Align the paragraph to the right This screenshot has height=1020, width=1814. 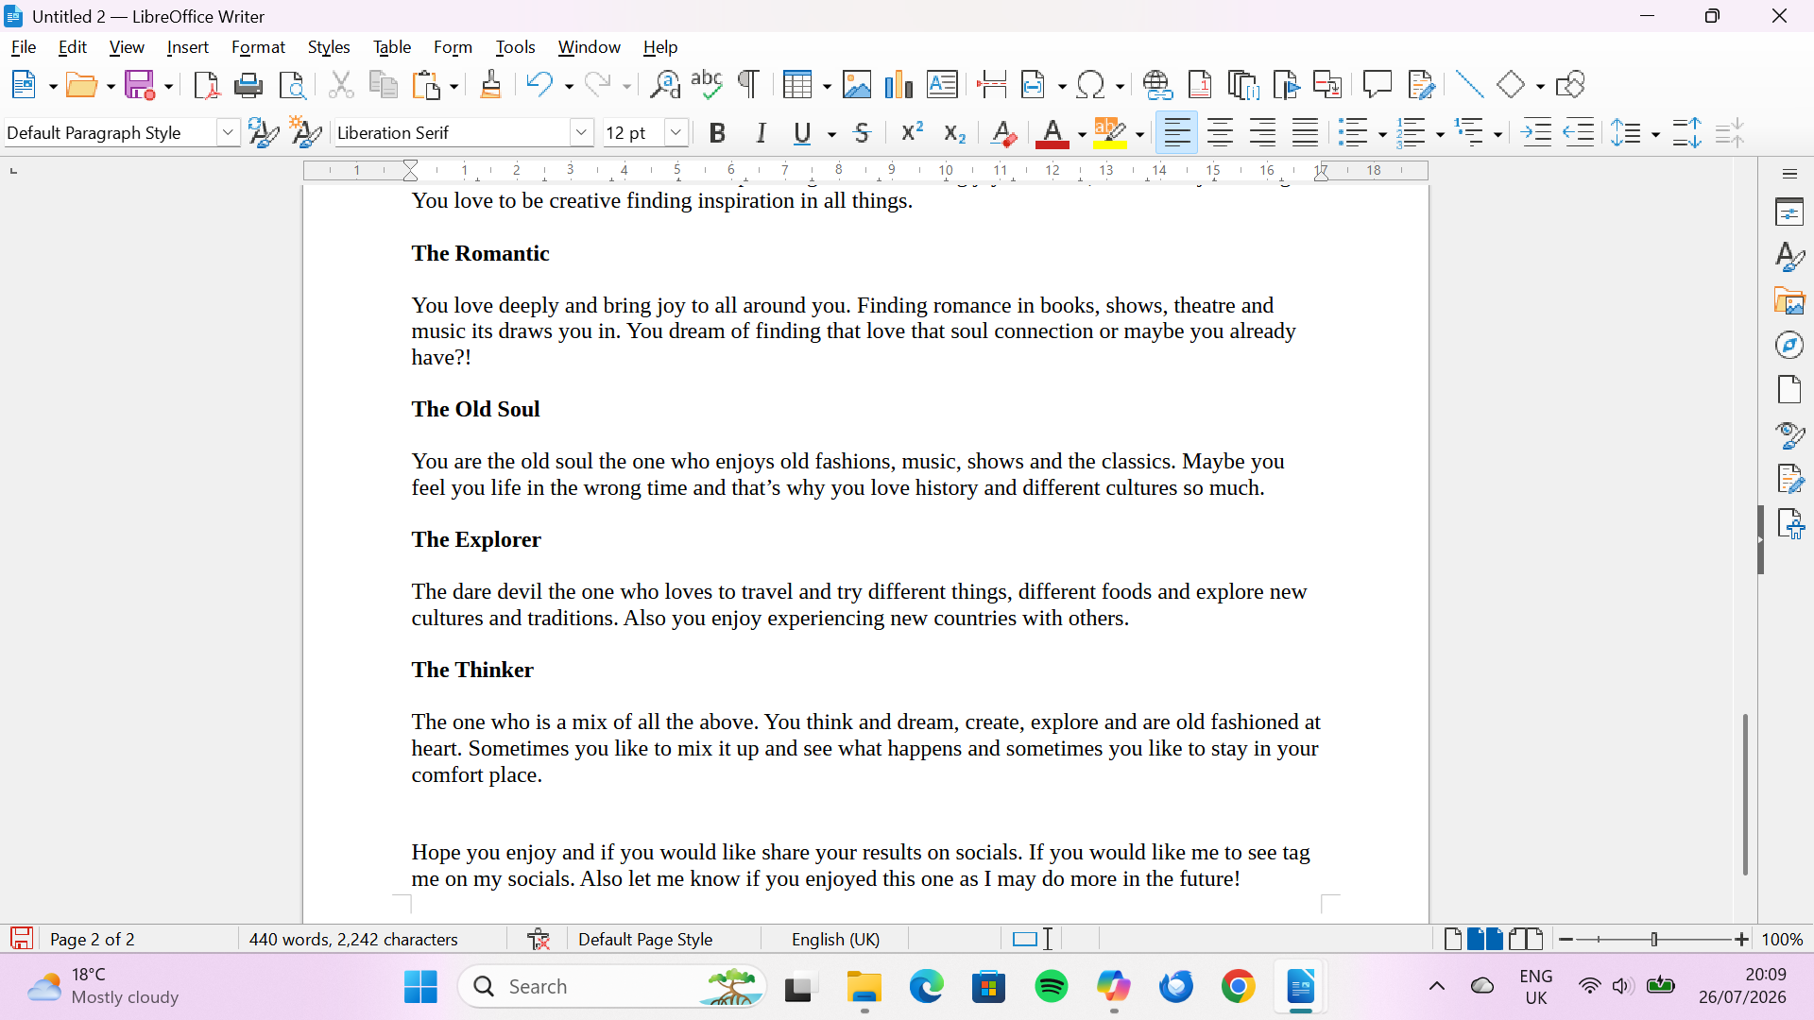[1262, 133]
